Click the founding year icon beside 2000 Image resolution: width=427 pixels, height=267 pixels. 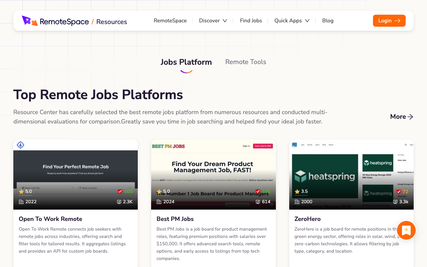[x=297, y=202]
